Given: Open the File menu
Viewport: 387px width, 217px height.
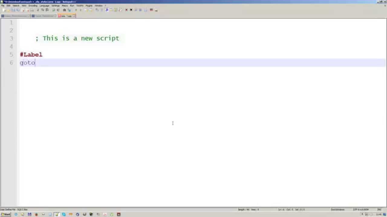Looking at the screenshot, I should (3, 6).
